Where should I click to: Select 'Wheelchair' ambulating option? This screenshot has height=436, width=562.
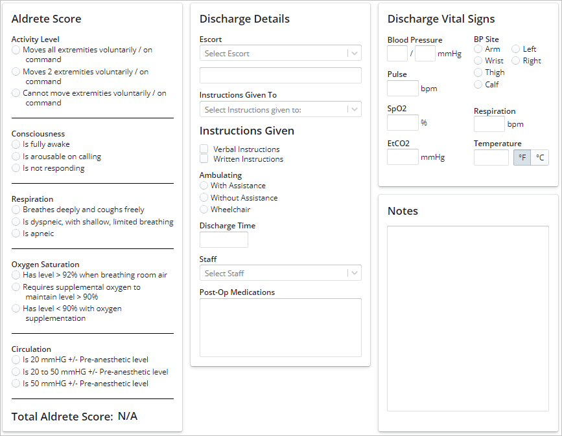(x=204, y=210)
